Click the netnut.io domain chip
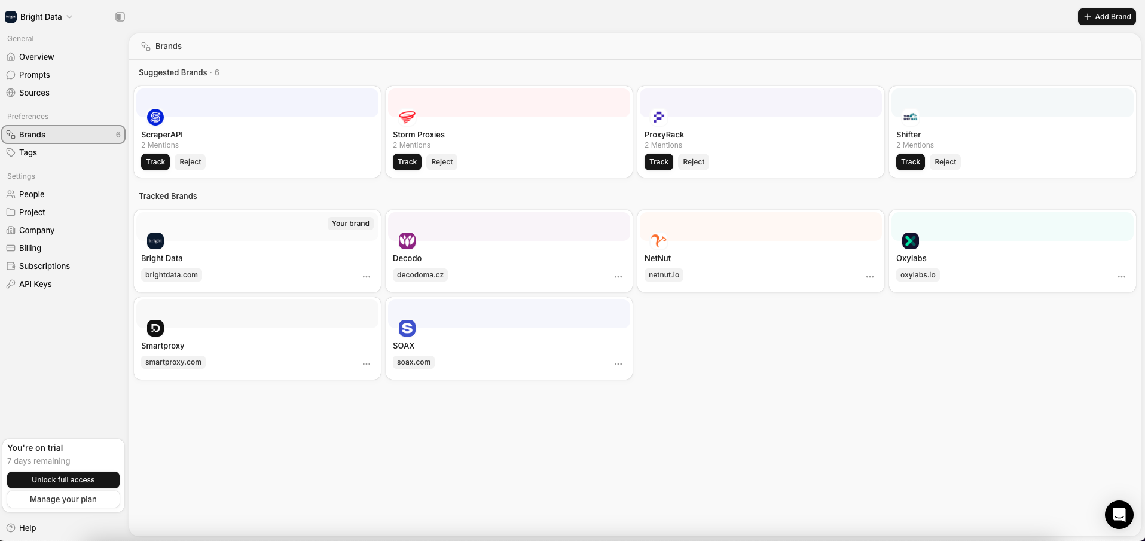This screenshot has height=541, width=1145. tap(664, 275)
